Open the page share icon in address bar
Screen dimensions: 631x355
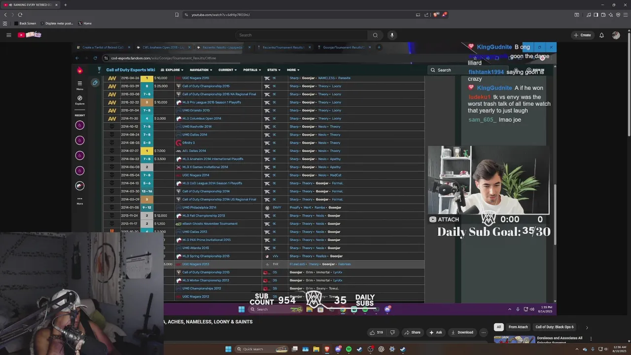(x=426, y=15)
